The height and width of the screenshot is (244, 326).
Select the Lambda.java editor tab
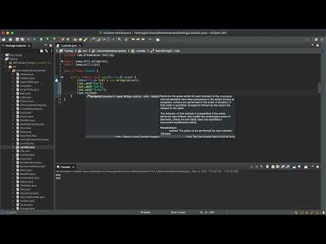pyautogui.click(x=69, y=45)
